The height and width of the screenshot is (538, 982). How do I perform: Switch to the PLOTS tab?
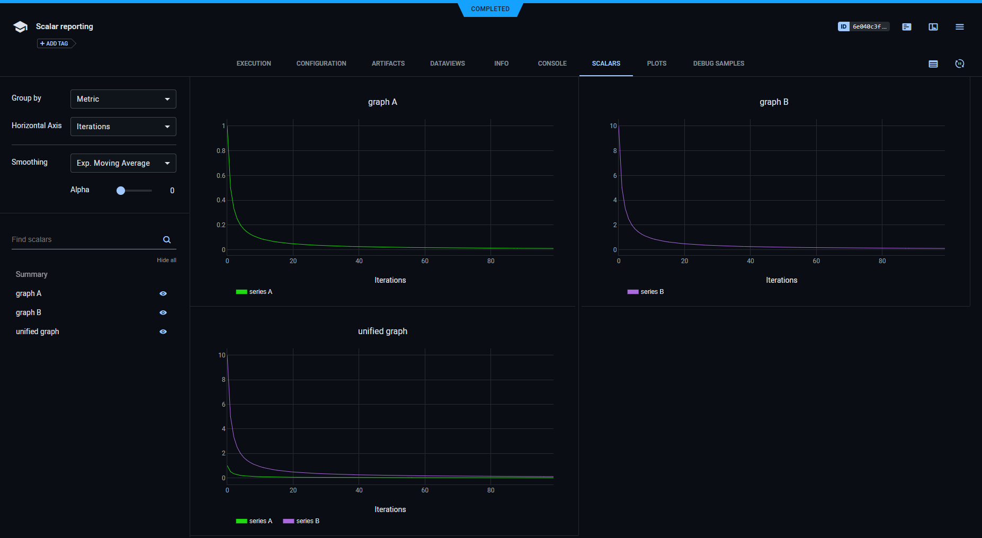[656, 64]
